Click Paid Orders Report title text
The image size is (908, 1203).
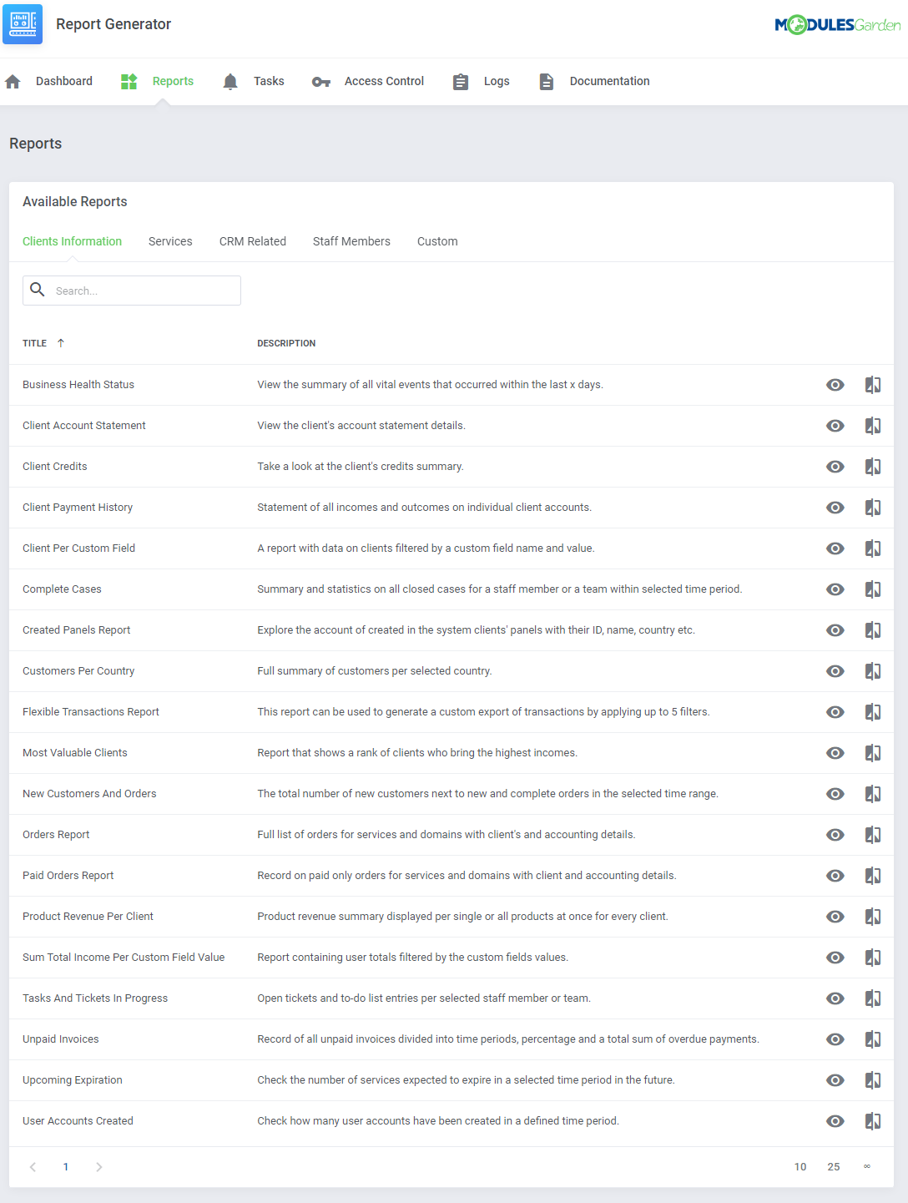point(68,876)
